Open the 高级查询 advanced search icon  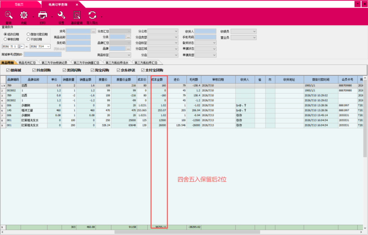[x=76, y=15]
